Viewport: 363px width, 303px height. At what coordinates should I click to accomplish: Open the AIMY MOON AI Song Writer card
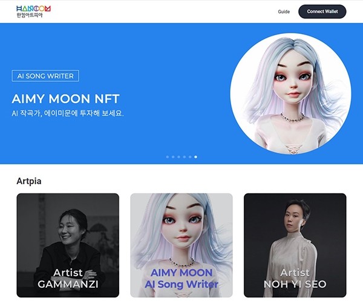point(181,245)
